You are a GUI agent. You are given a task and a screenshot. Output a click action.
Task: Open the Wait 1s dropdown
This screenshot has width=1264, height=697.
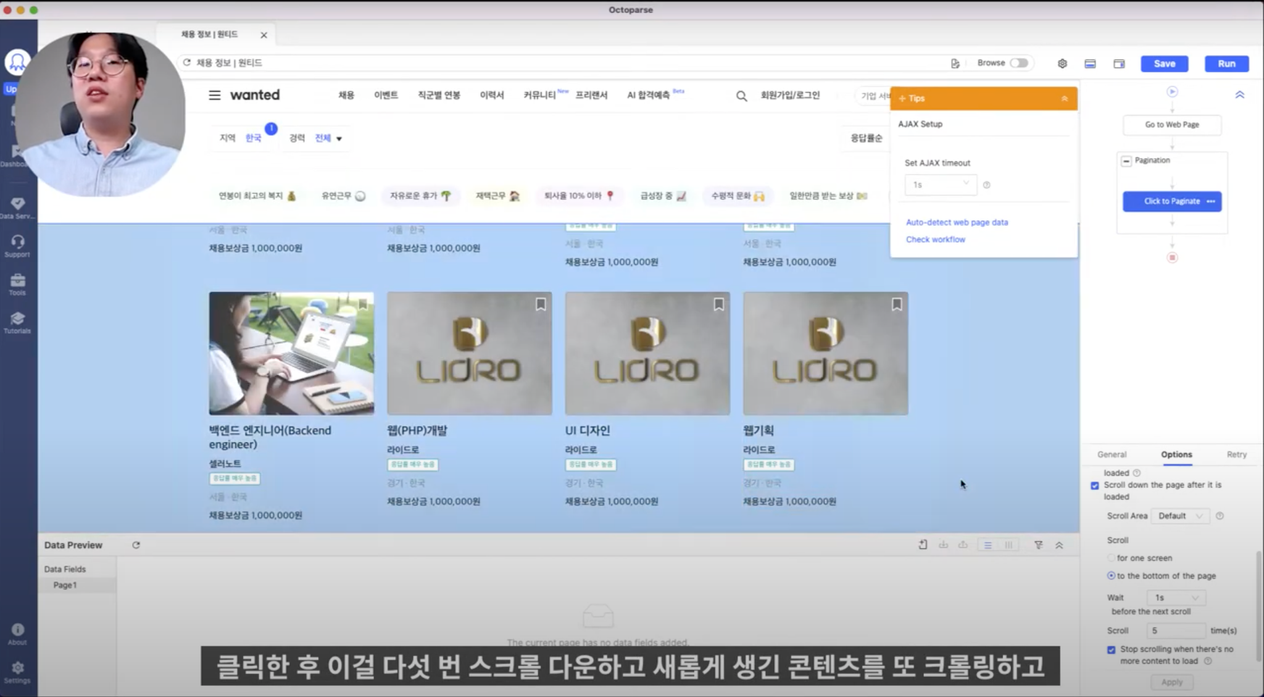click(x=1176, y=598)
